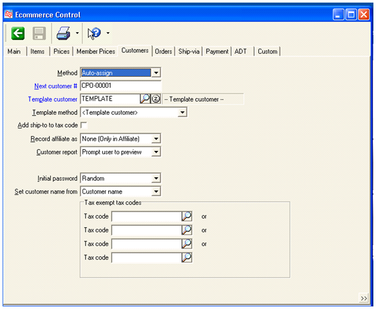The height and width of the screenshot is (309, 376).
Task: Click the green back arrow icon
Action: click(x=18, y=33)
